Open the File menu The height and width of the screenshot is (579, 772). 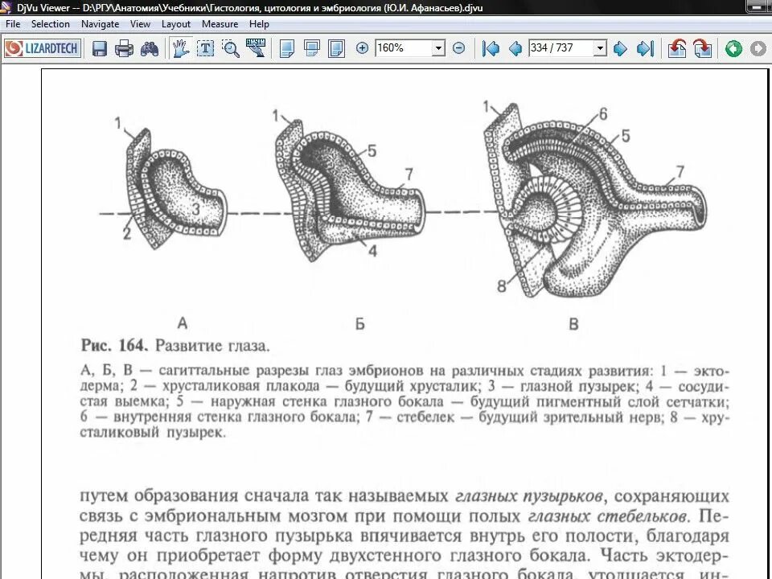coord(13,23)
